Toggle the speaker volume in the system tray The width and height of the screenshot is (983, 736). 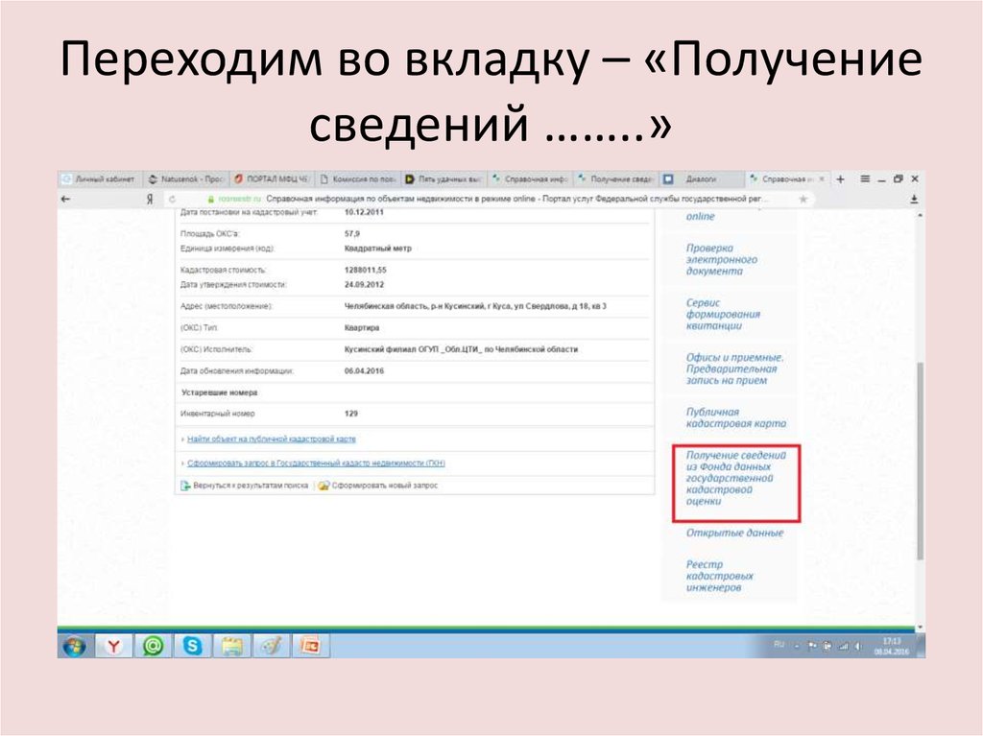tap(859, 646)
